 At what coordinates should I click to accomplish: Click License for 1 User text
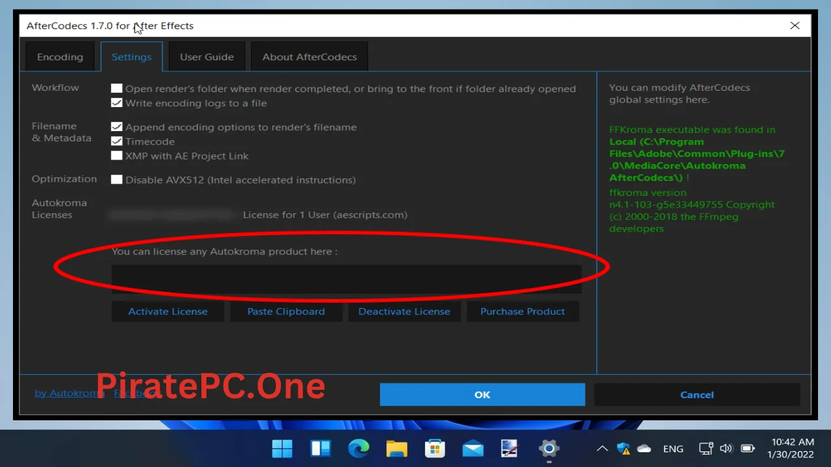(325, 215)
